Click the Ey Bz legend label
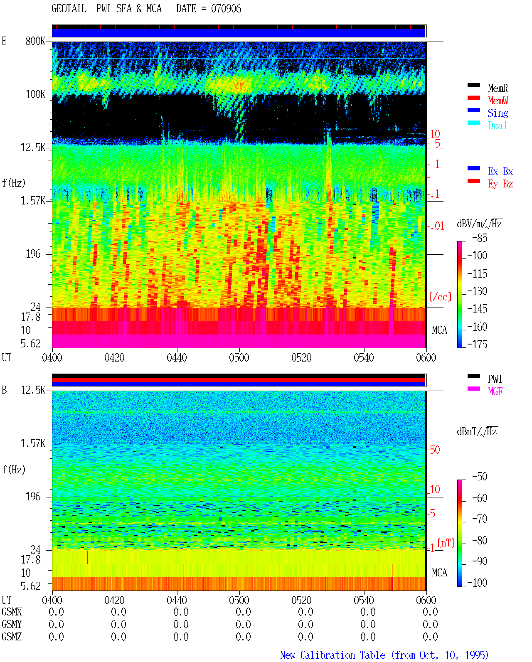 click(500, 184)
